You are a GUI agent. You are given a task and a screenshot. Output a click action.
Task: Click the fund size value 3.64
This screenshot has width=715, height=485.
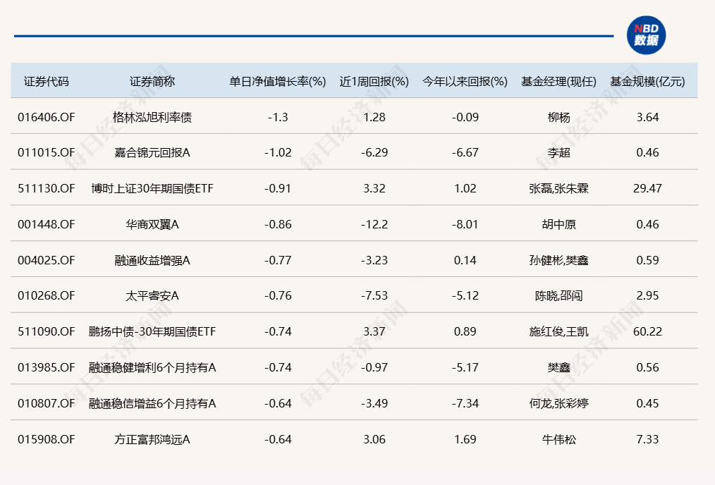pos(647,117)
